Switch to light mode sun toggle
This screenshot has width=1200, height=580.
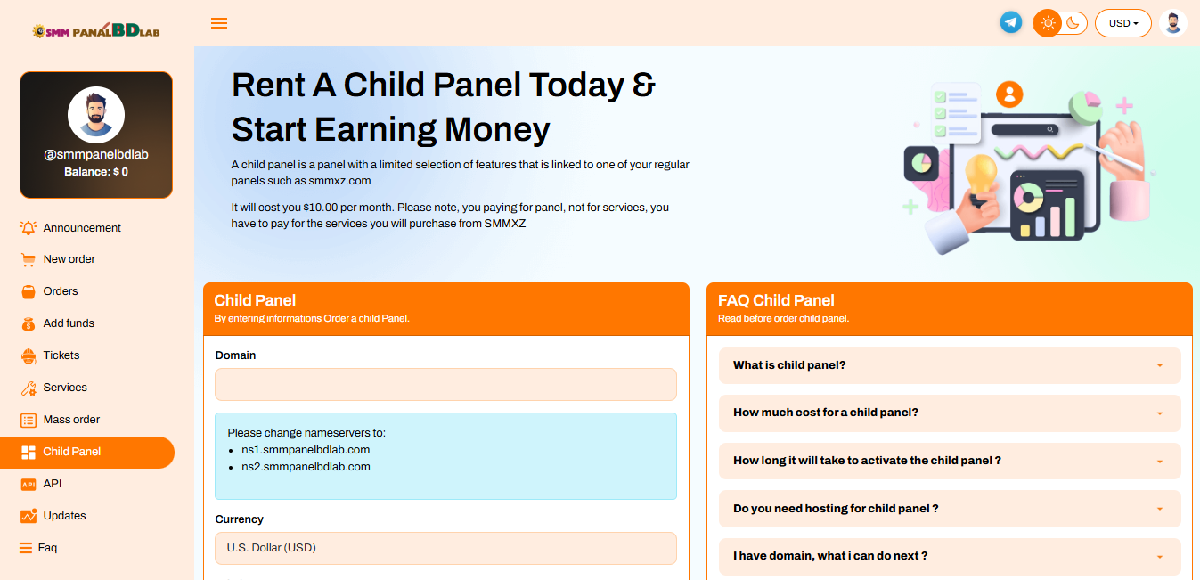pyautogui.click(x=1048, y=23)
